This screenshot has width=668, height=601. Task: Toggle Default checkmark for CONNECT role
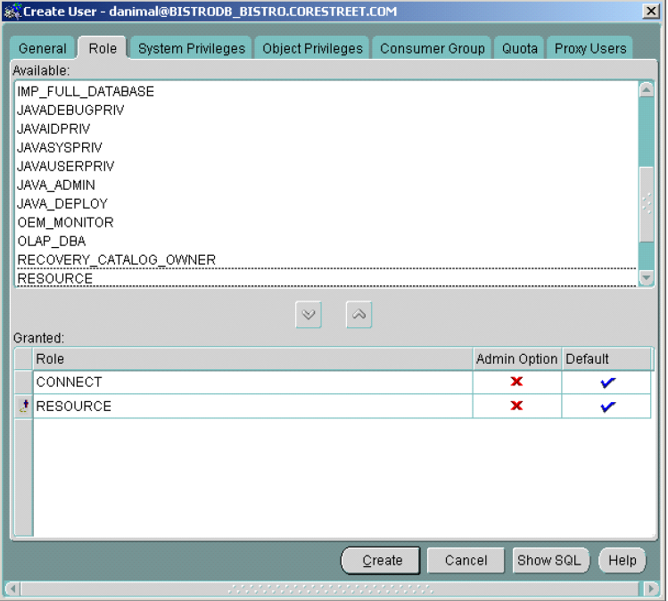(x=607, y=383)
